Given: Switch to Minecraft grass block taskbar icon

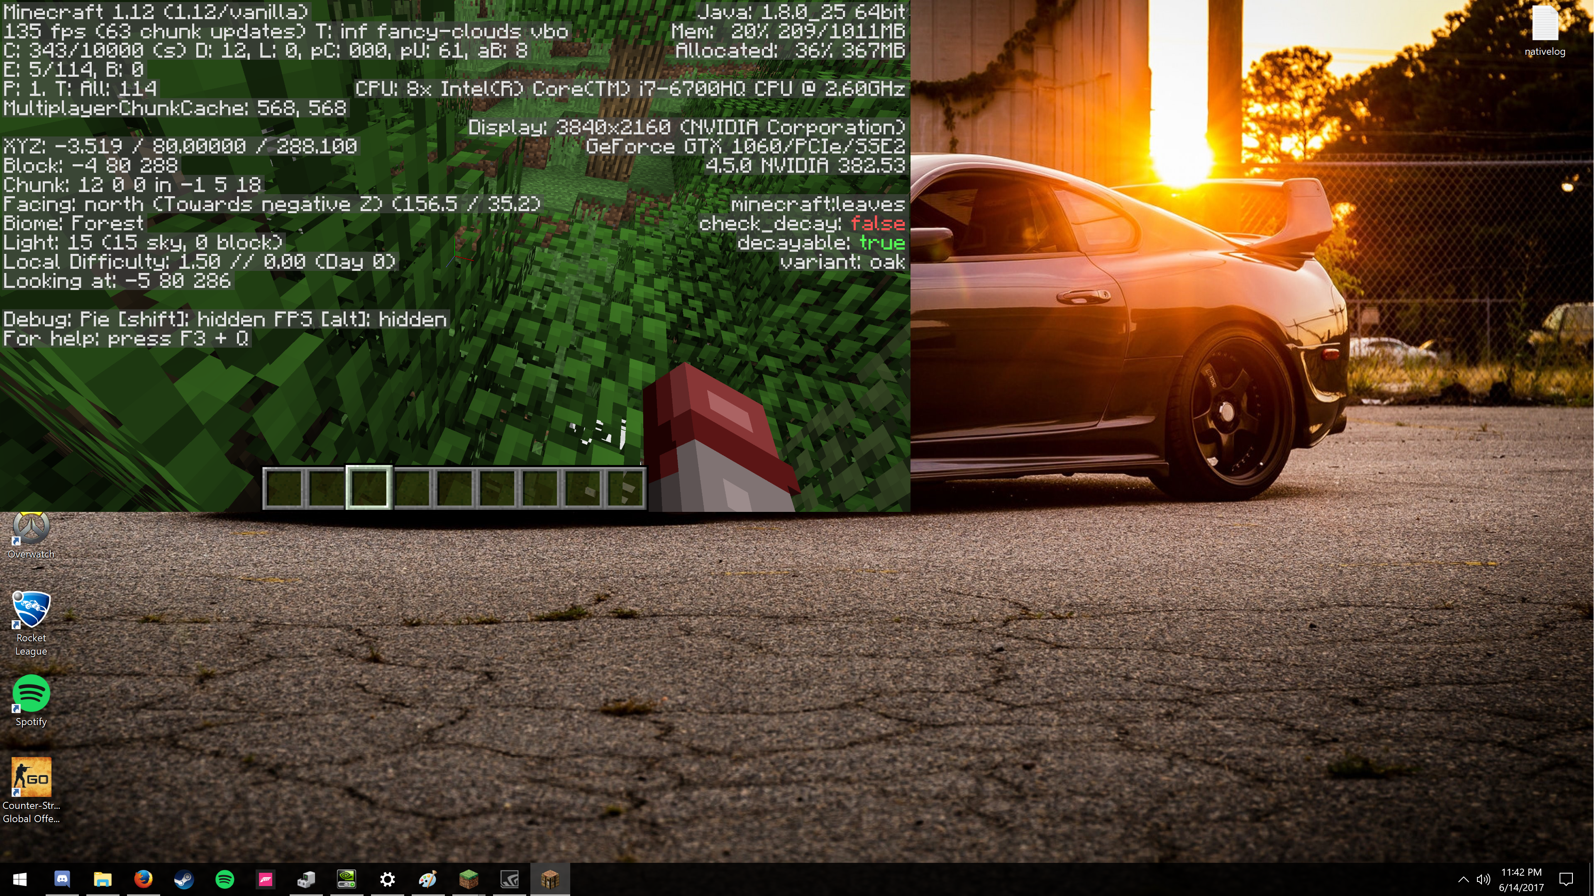Looking at the screenshot, I should click(x=469, y=879).
